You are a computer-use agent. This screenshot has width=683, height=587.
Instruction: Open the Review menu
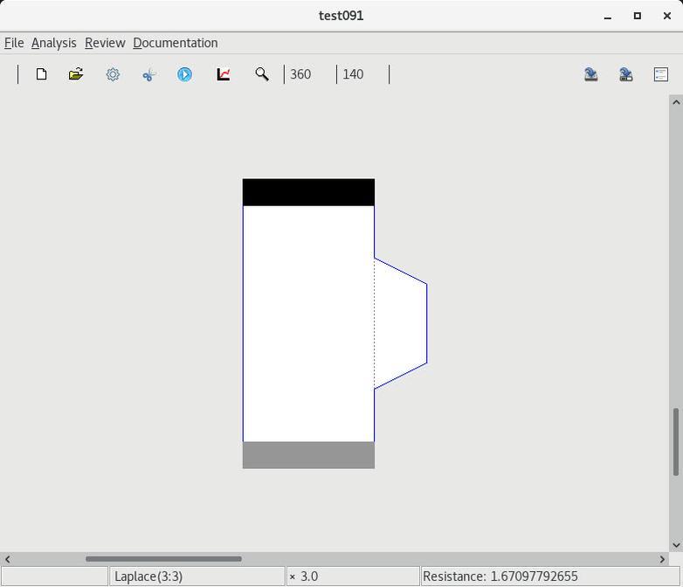(x=105, y=43)
